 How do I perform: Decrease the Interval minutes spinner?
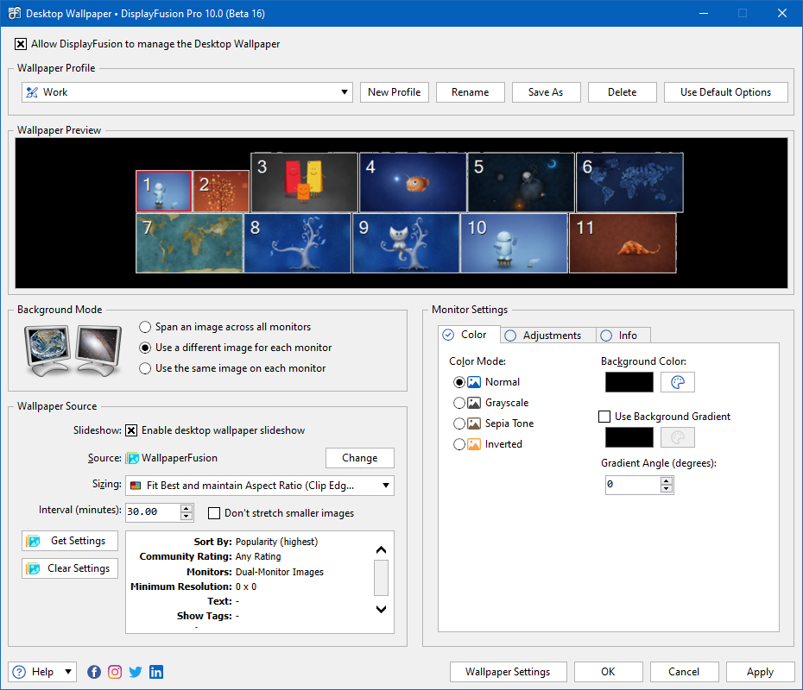[187, 516]
